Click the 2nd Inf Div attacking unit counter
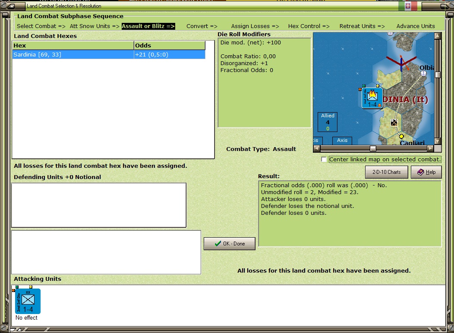 tap(28, 301)
